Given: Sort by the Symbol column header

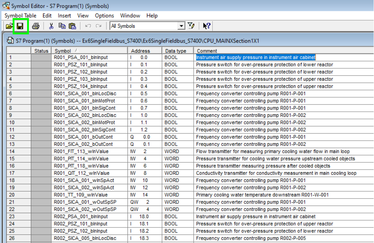Looking at the screenshot, I should (89, 51).
